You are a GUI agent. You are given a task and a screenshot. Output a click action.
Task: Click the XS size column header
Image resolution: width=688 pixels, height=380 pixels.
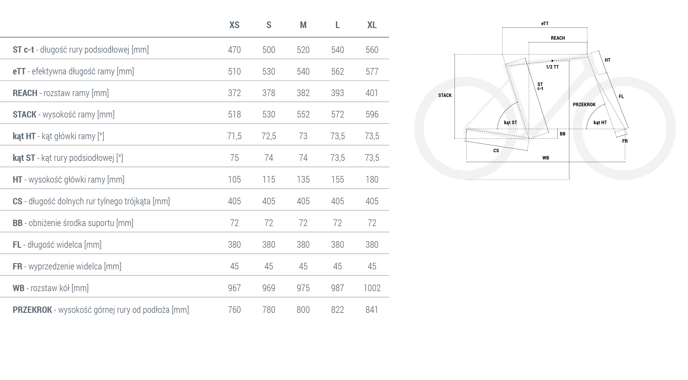(234, 25)
